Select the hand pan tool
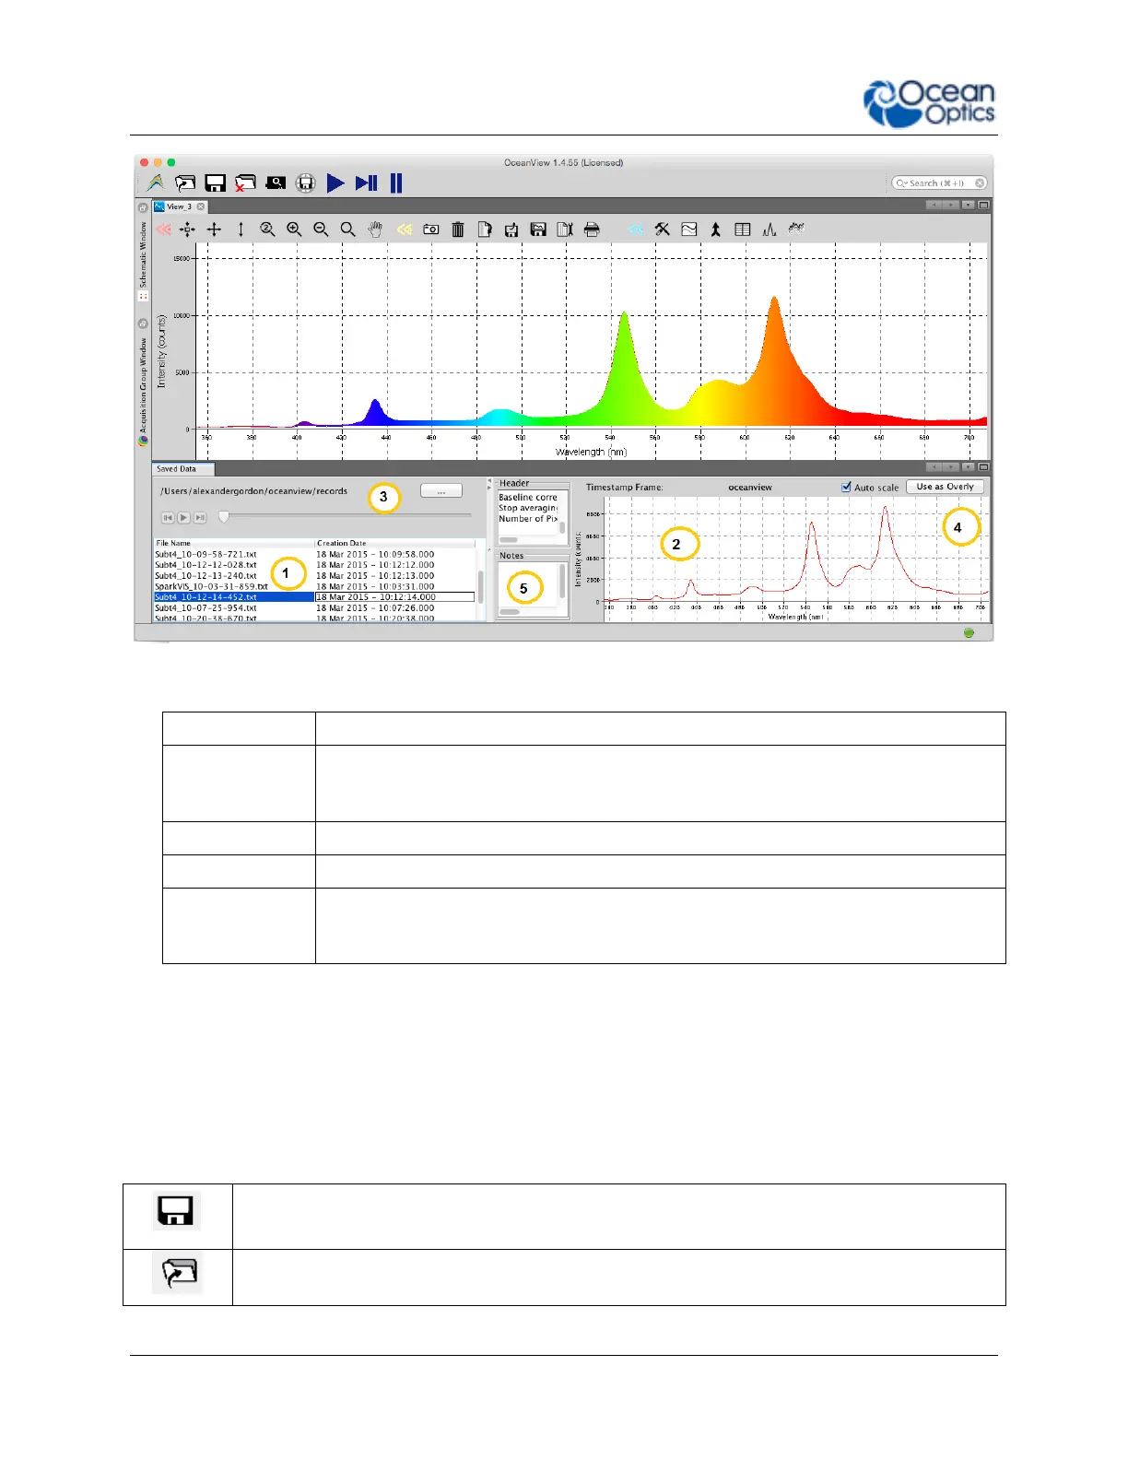The height and width of the screenshot is (1460, 1128). coord(375,230)
